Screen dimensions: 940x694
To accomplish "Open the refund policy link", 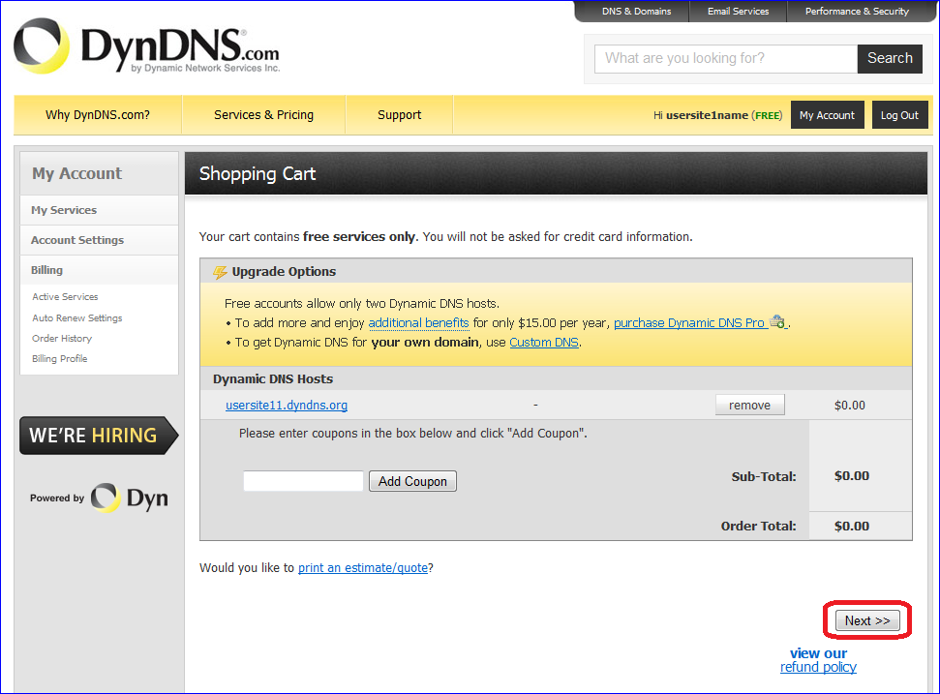I will (818, 667).
